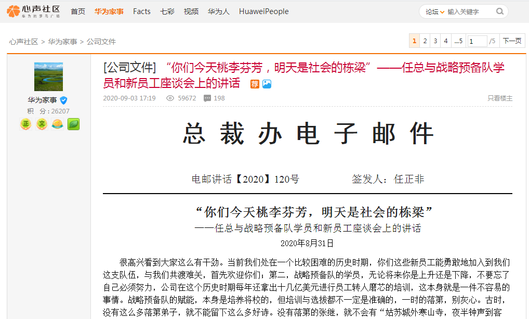This screenshot has width=529, height=319.
Task: Click the [公司文件] category tag
Action: [x=130, y=68]
